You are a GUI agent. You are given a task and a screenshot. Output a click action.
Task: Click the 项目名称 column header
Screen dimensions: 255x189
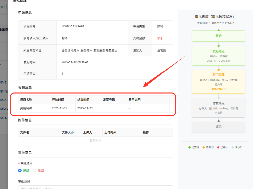pyautogui.click(x=26, y=100)
